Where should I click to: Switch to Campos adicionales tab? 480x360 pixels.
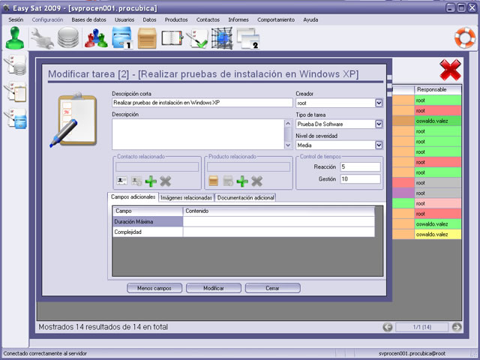(133, 196)
